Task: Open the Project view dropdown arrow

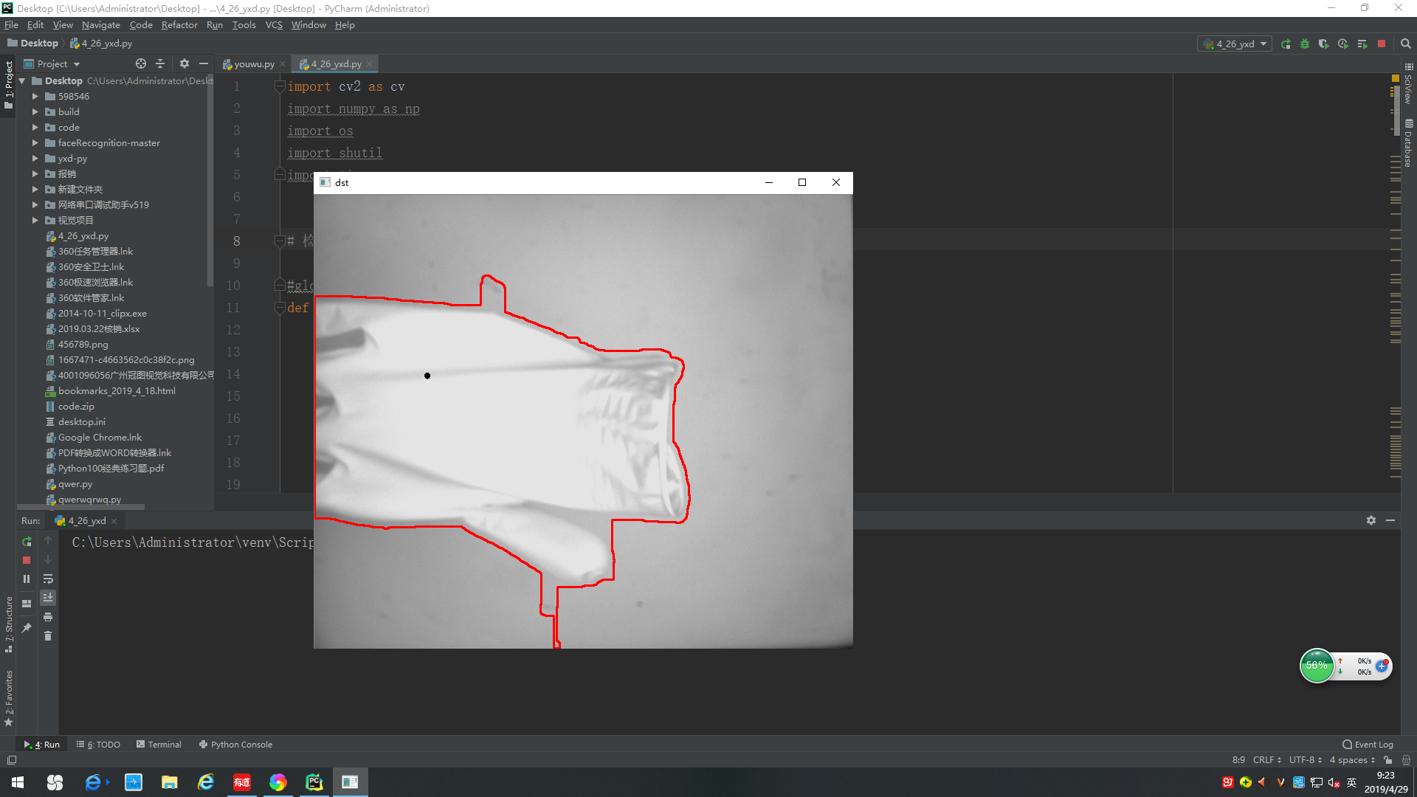Action: [77, 64]
